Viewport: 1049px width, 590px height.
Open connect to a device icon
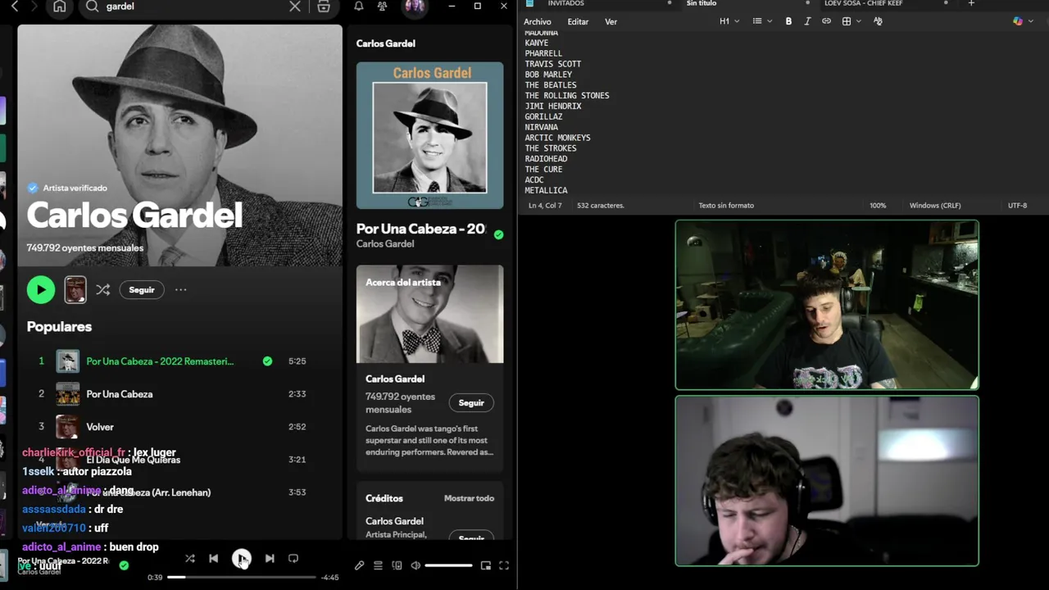pyautogui.click(x=397, y=565)
